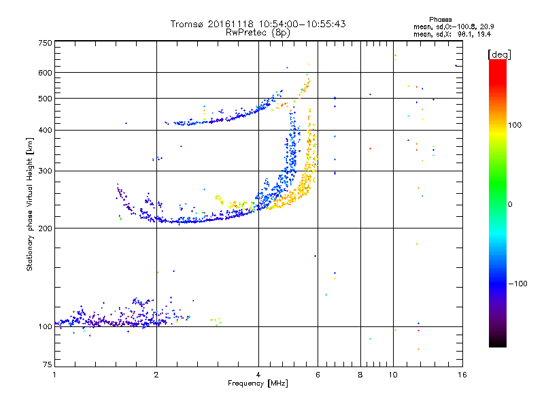The image size is (544, 408).
Task: Click the plot title 'Tromsø 20161118 10:54:00-10:55:43'
Action: (258, 24)
